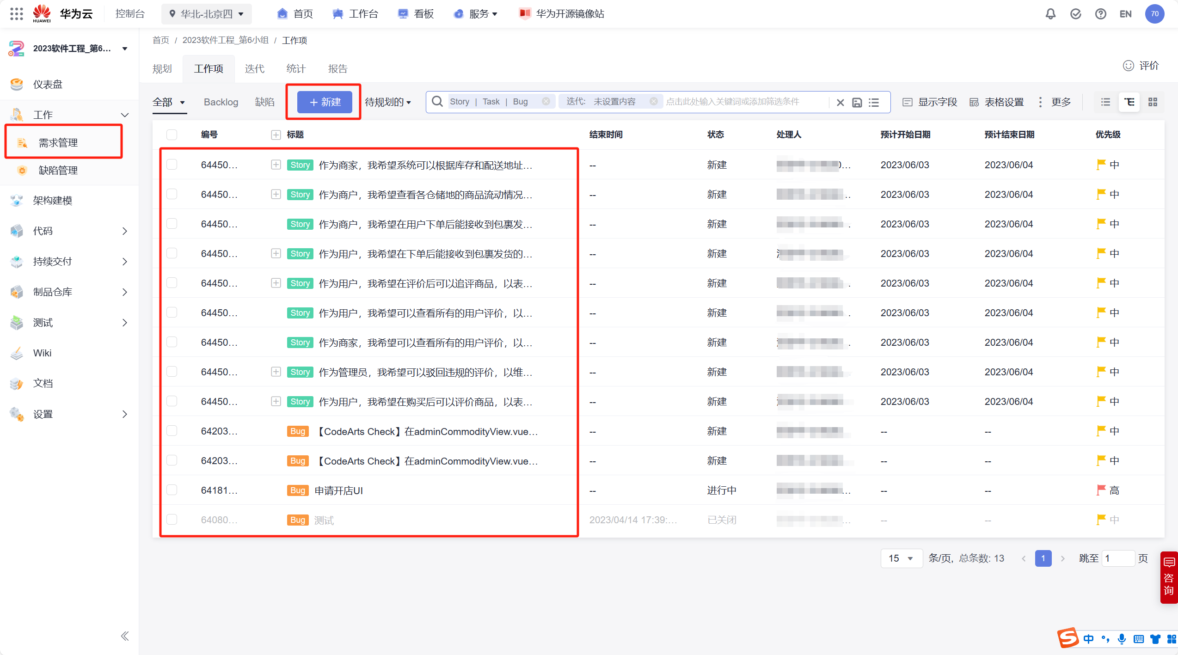Switch to flat list view icon

click(x=1105, y=102)
